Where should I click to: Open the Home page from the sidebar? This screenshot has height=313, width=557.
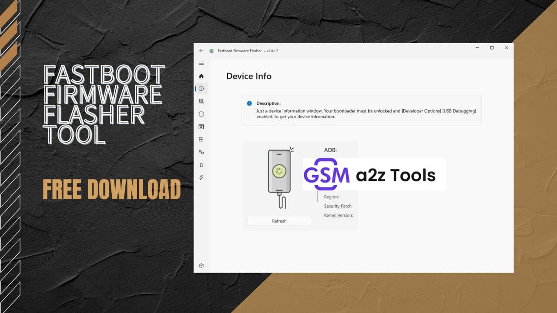pos(201,76)
